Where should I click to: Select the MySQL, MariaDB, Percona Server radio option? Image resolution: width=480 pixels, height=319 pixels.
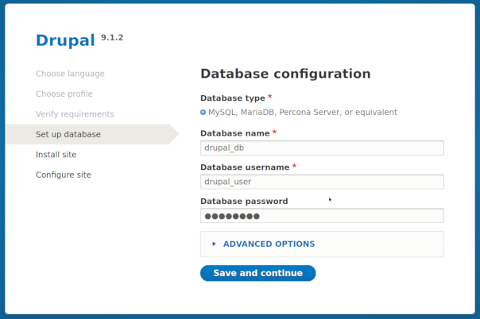203,113
